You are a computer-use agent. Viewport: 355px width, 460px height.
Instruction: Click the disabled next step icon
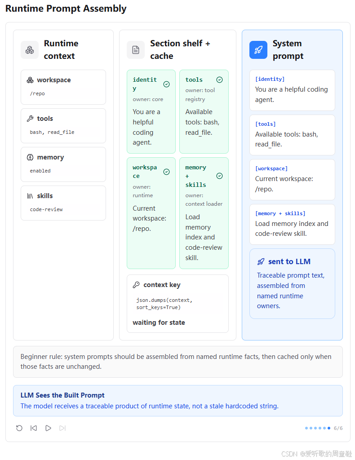click(62, 428)
